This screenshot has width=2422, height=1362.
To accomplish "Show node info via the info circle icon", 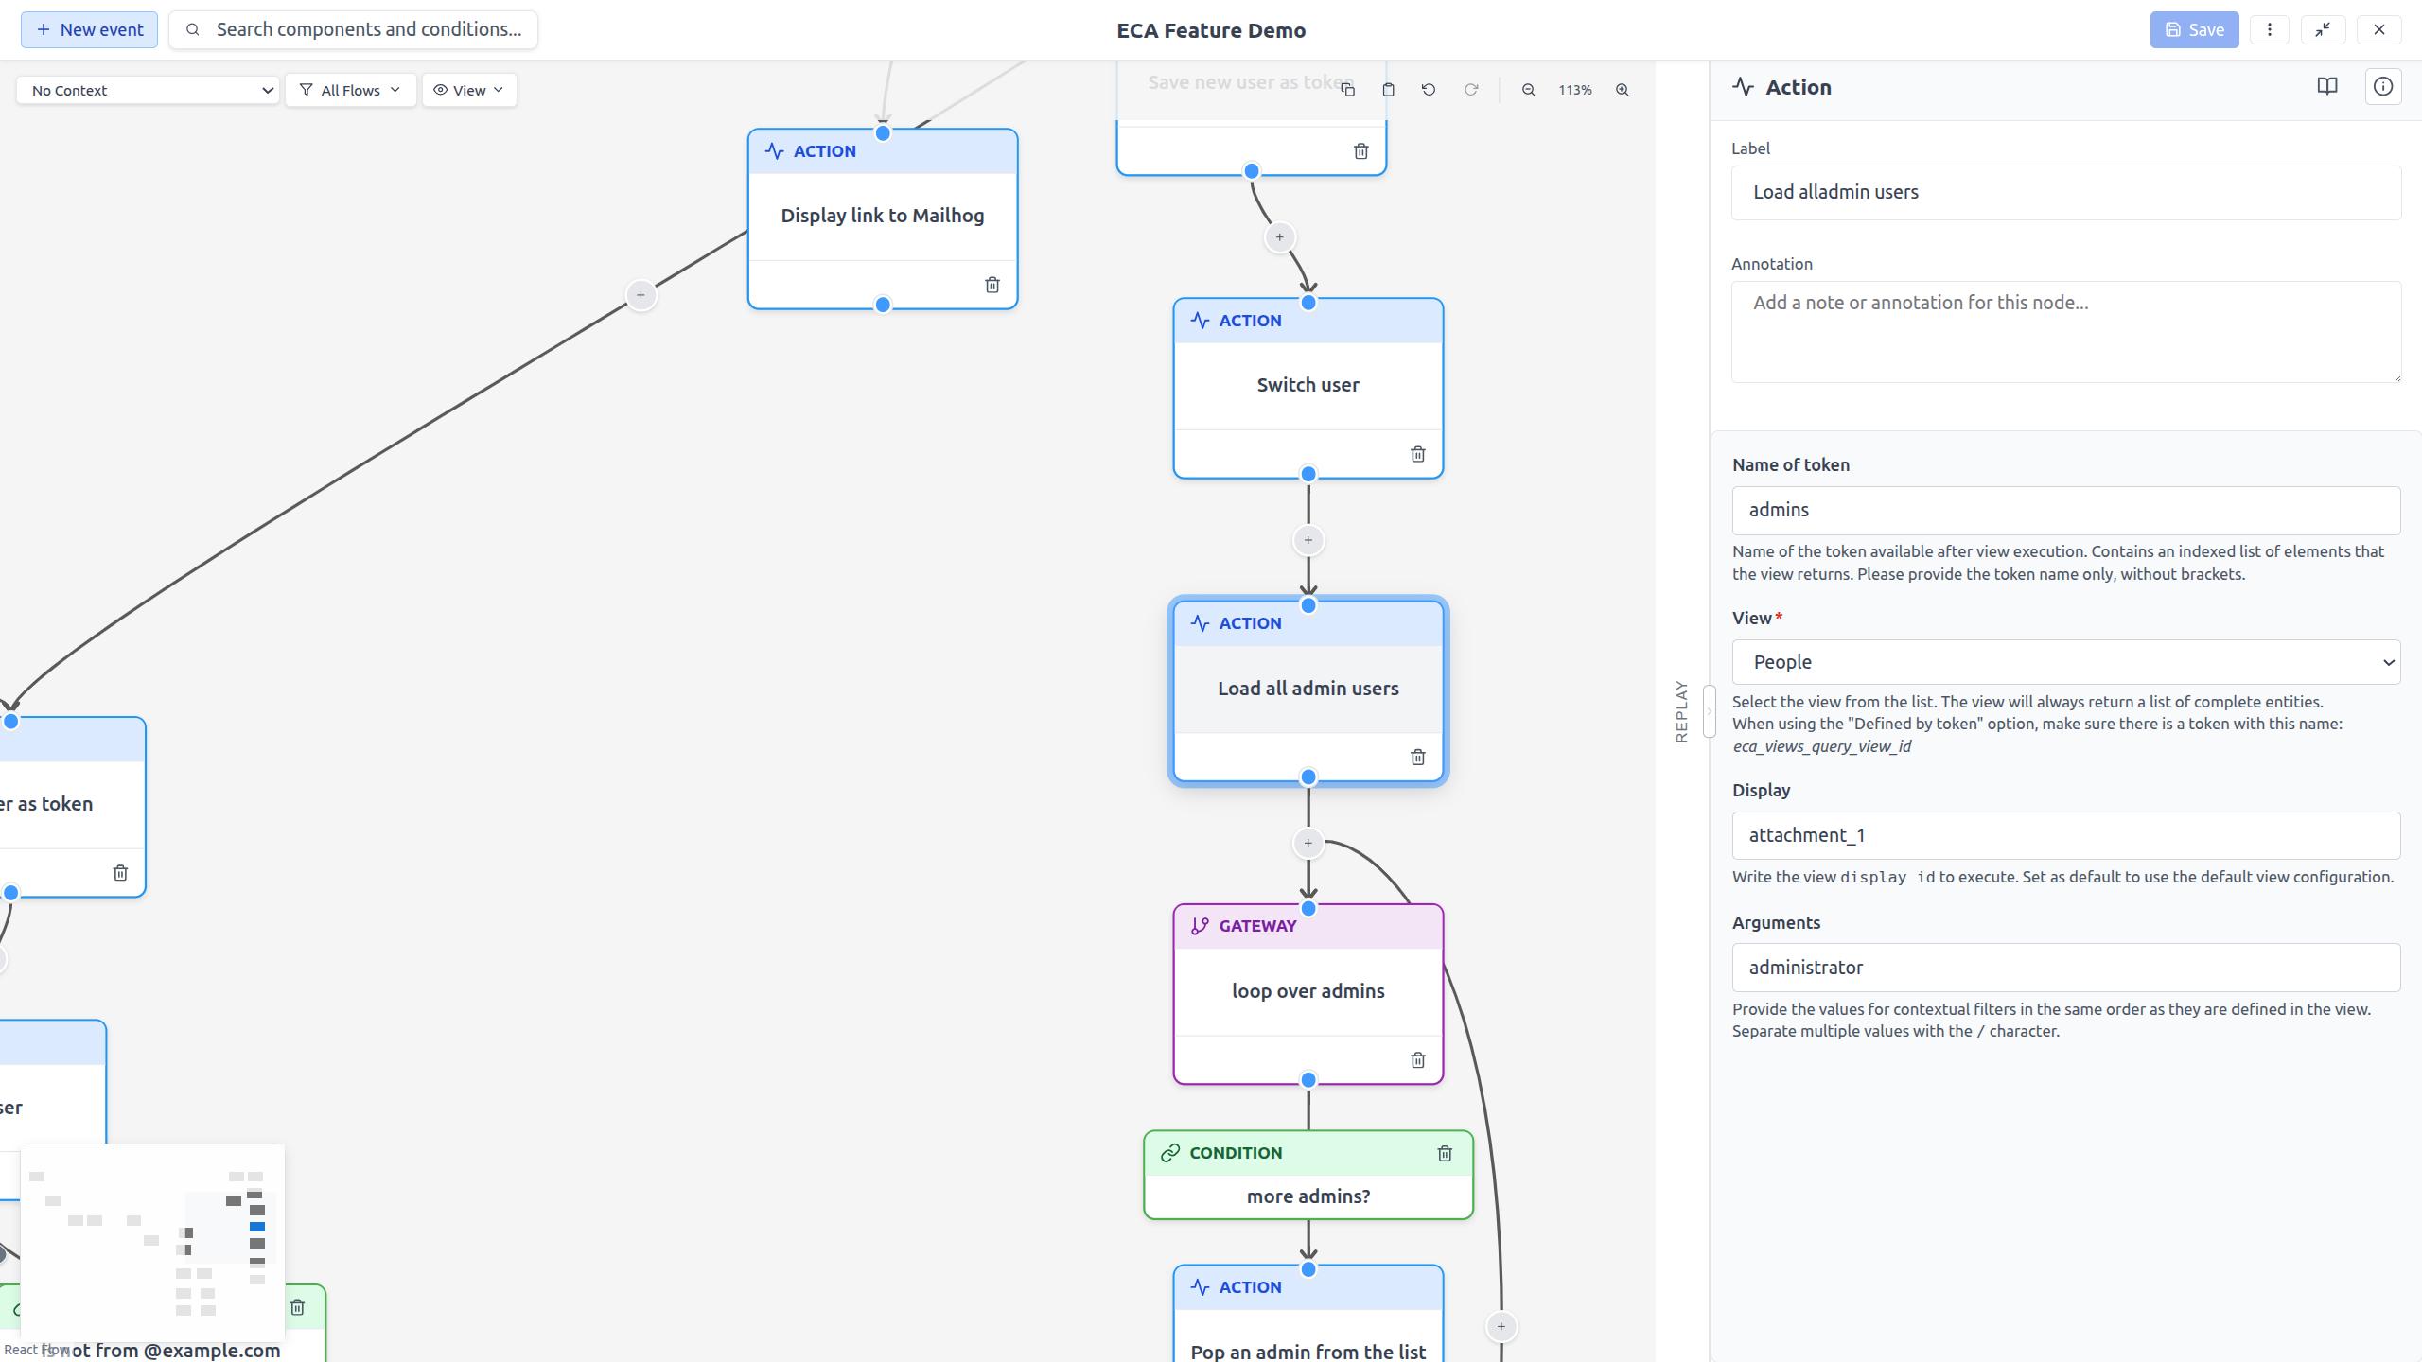I will (2383, 86).
